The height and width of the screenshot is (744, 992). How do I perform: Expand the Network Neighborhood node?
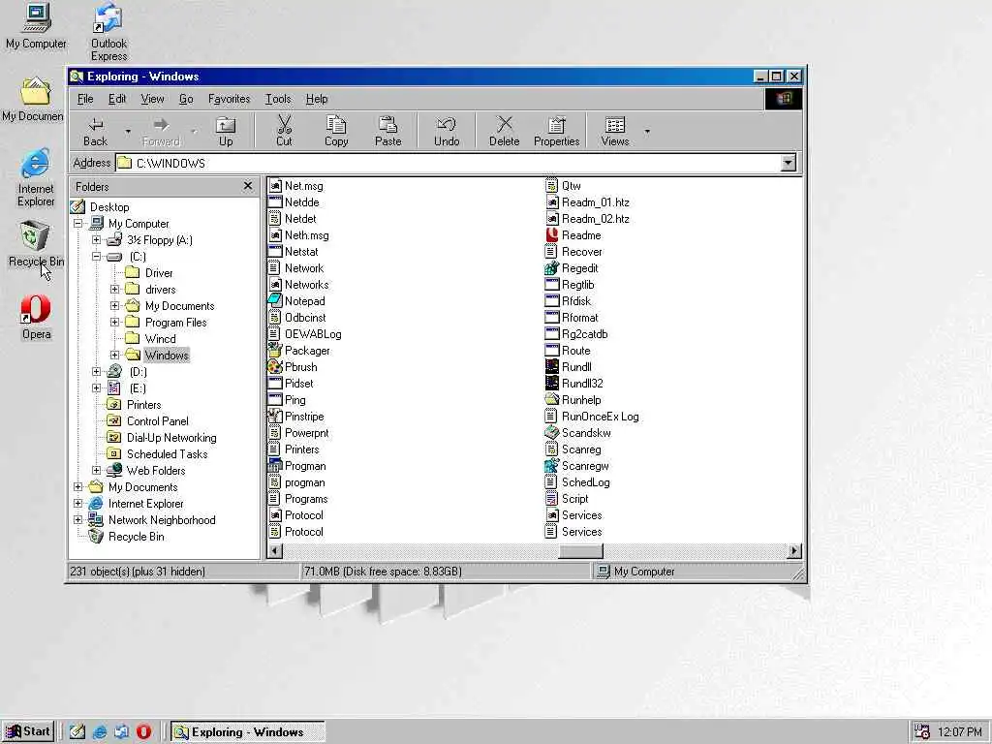[77, 519]
